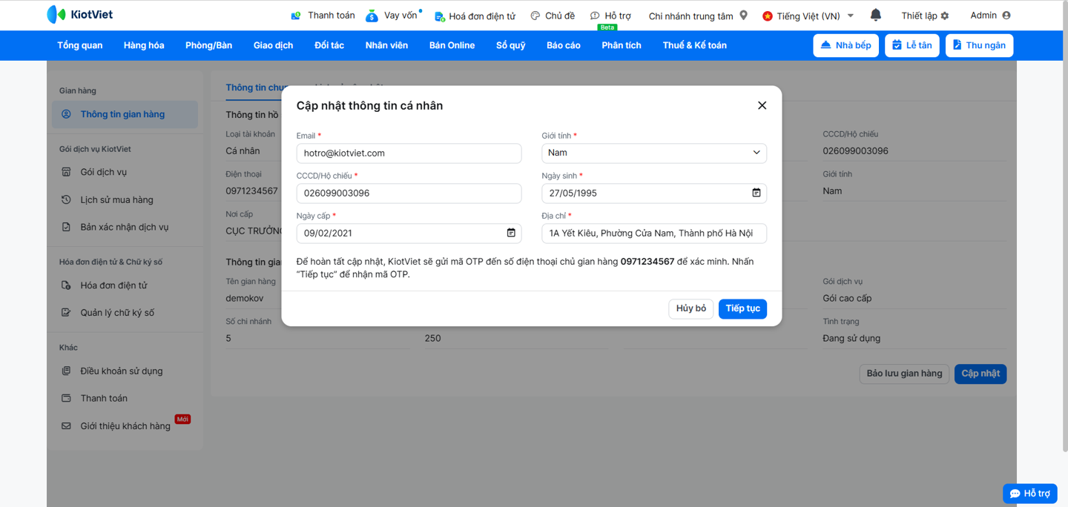Viewport: 1068px width, 507px height.
Task: Click Giới thiệu khách hàng envelope icon
Action: tap(66, 426)
